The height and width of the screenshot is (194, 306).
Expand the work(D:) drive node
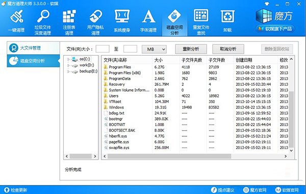(x=68, y=65)
